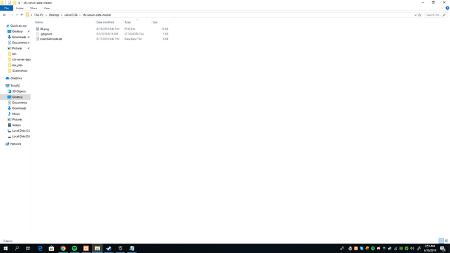
Task: Sort files by the Type column
Action: (128, 22)
